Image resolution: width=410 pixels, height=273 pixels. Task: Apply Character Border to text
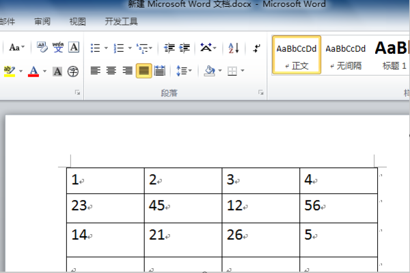click(74, 48)
